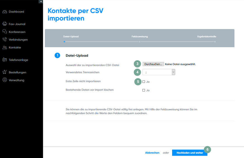Click the Telefonanlage desk phone icon
The width and height of the screenshot is (244, 158).
(5, 60)
